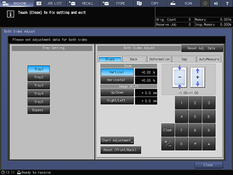Open the Gap tab
This screenshot has height=175, width=233.
pos(184,59)
